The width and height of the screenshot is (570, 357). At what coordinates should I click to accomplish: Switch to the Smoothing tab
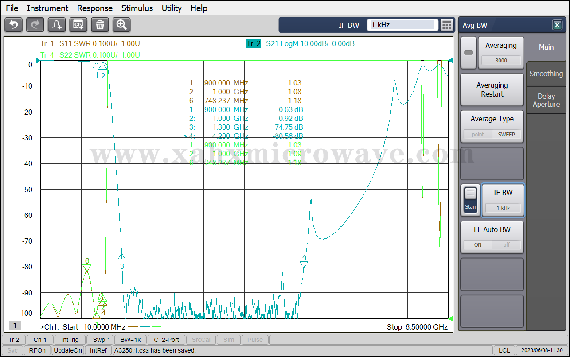click(546, 74)
